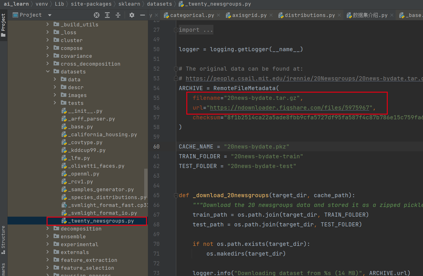Open the Project view dropdown

[x=49, y=15]
